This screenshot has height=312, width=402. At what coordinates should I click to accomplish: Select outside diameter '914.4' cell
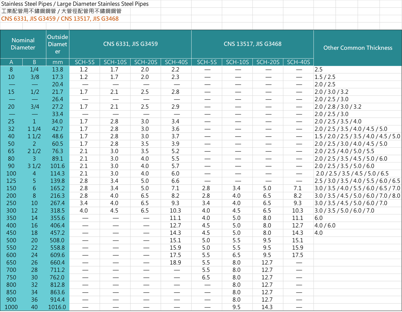coord(58,300)
